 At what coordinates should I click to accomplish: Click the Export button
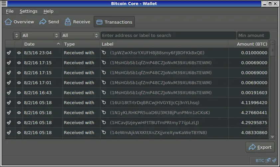[260, 147]
